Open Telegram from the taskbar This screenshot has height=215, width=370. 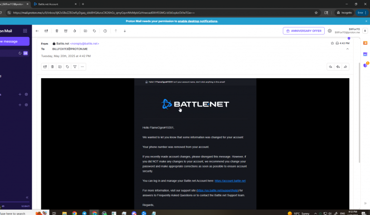pyautogui.click(x=84, y=213)
